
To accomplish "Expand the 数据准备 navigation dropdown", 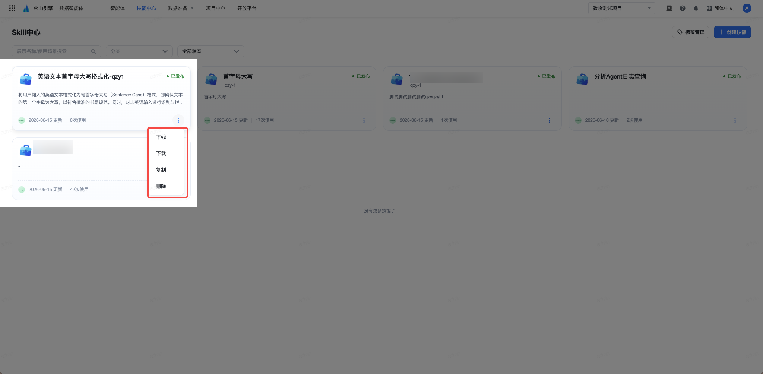I will click(181, 8).
